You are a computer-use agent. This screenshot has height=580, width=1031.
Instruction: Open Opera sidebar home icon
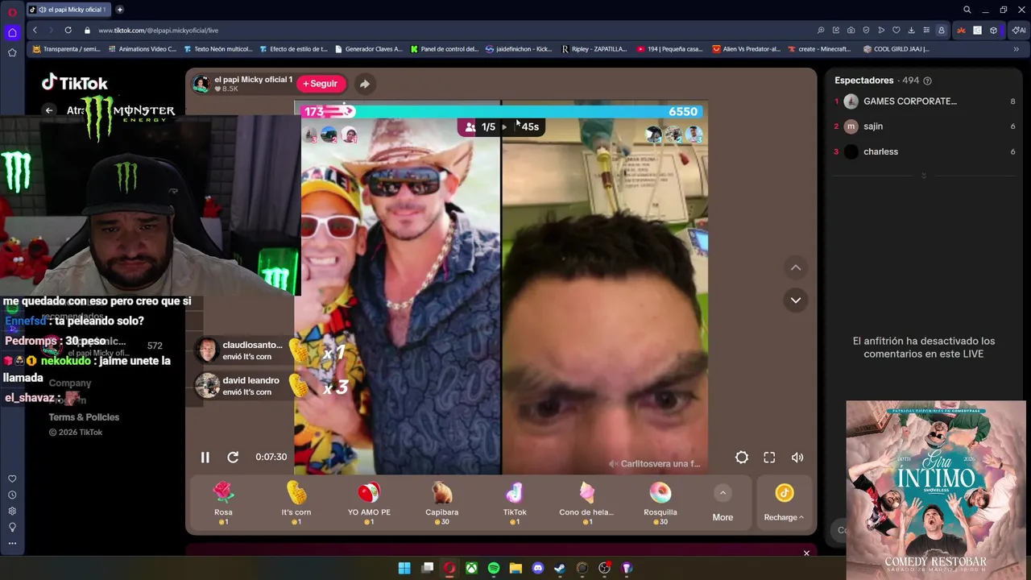point(12,33)
